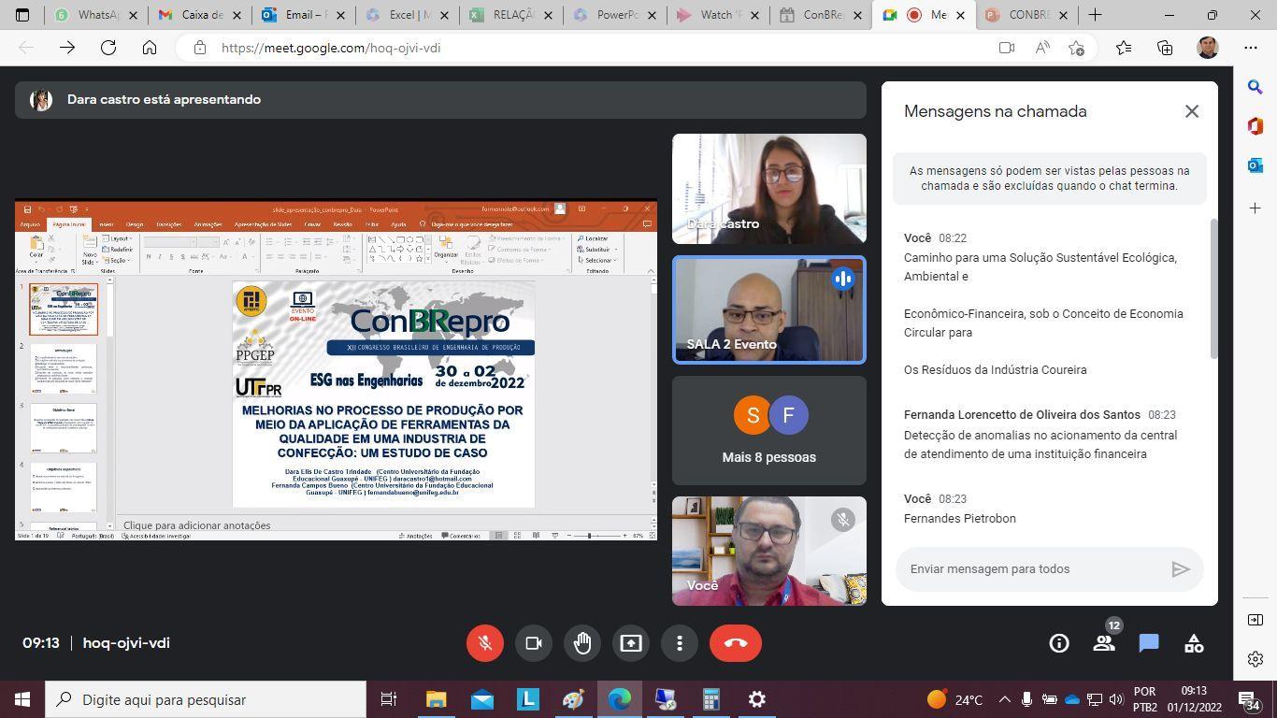The width and height of the screenshot is (1277, 718).
Task: Refresh the page in Edge
Action: [x=108, y=48]
